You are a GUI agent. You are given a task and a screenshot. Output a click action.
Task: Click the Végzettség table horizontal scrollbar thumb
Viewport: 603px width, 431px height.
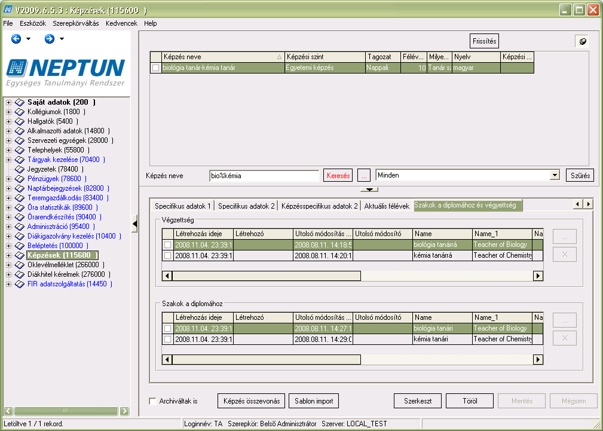(x=267, y=276)
